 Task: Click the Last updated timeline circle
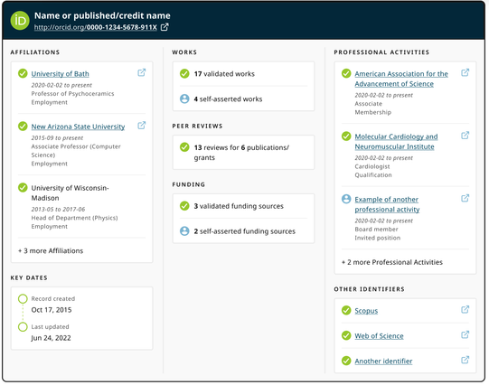(x=23, y=326)
